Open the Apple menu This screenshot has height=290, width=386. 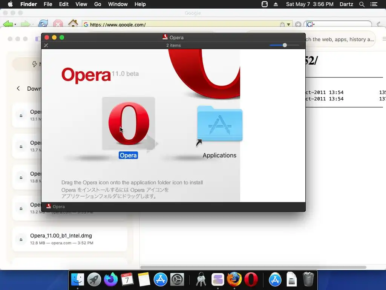(x=10, y=4)
